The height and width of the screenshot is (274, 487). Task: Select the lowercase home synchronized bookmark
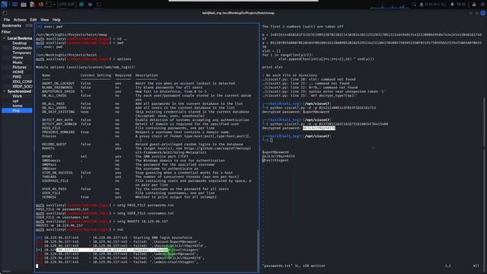click(18, 106)
